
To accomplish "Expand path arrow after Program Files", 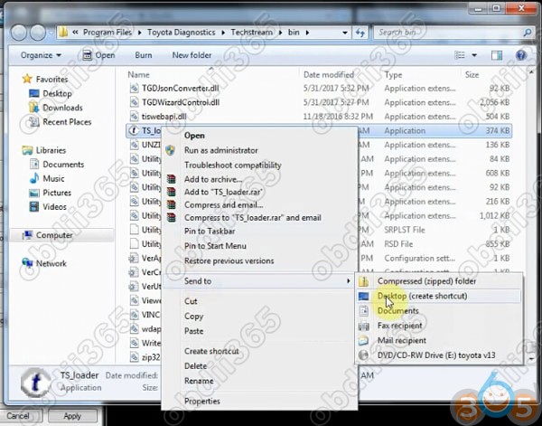I will click(139, 33).
